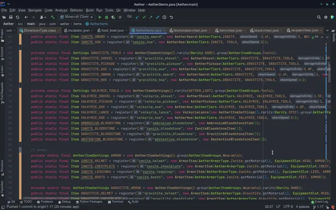
Task: Jump to previous highlighted problem arrow
Action: pyautogui.click(x=322, y=37)
